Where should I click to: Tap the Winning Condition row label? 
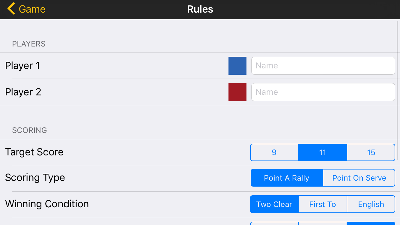coord(47,204)
